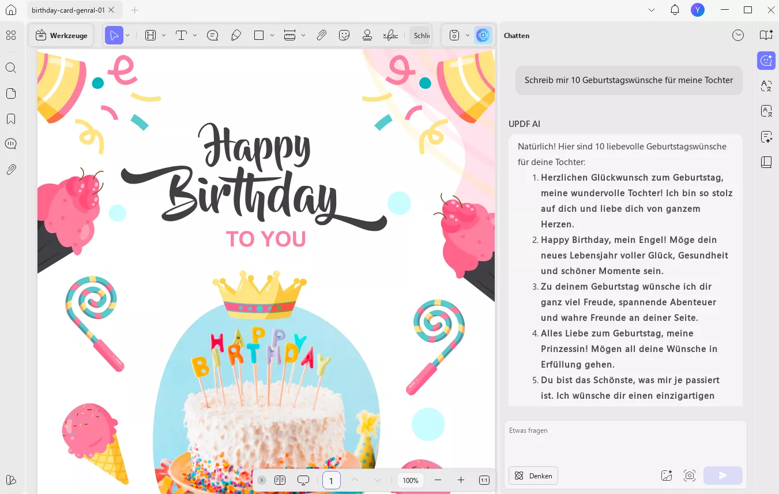Screen dimensions: 779x494
Task: Click the attachment paperclip in the toolbar
Action: point(322,35)
